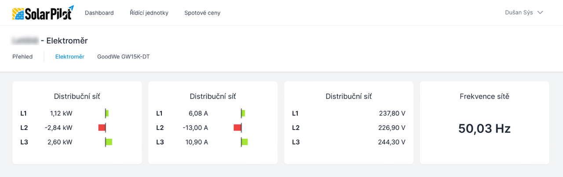Click the Frekvence sítě card title
Image resolution: width=563 pixels, height=177 pixels.
[484, 96]
